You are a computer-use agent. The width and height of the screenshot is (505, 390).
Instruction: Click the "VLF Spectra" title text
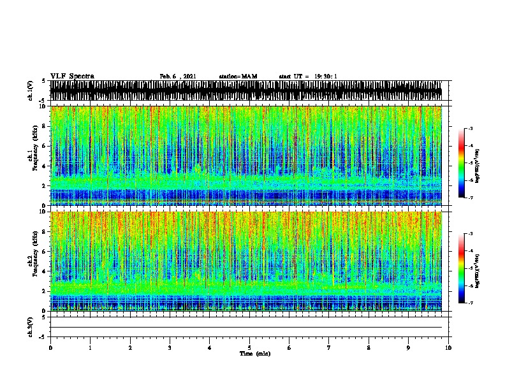(x=72, y=76)
